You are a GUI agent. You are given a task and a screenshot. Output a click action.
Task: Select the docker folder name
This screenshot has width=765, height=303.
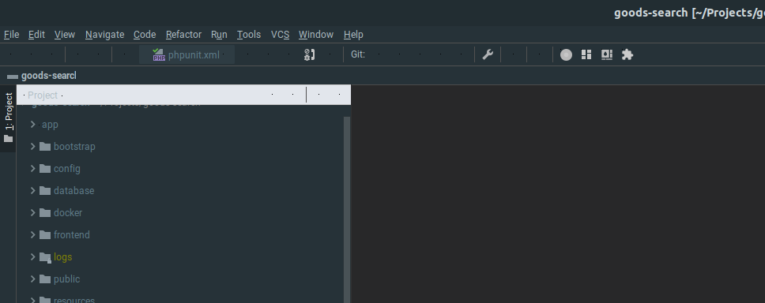click(x=68, y=213)
